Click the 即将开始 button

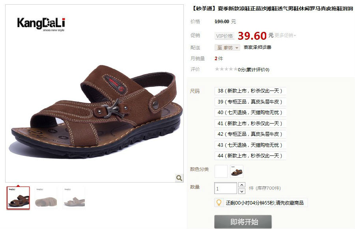coord(243,222)
